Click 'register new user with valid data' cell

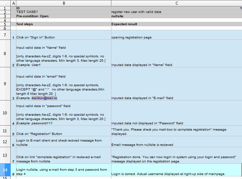point(177,12)
